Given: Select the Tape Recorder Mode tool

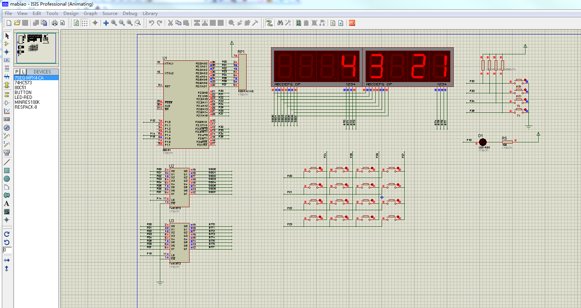Looking at the screenshot, I should (x=7, y=119).
